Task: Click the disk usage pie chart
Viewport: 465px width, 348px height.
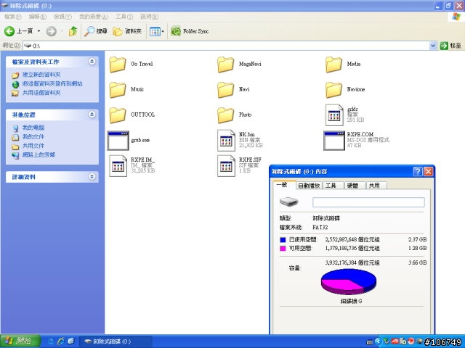Action: (349, 282)
